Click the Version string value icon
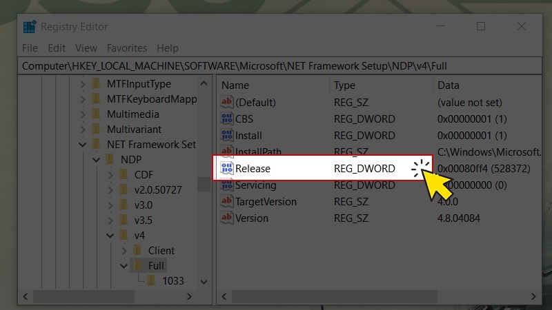Viewport: 552px width, 310px height. point(227,218)
